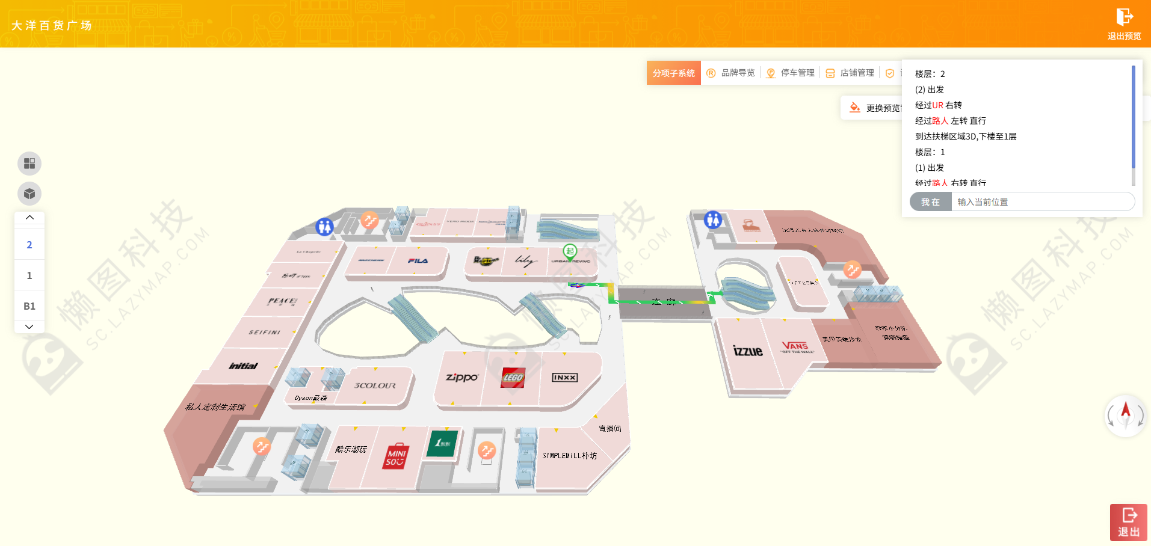This screenshot has width=1151, height=546.
Task: Select the 酷乐潮玩 store
Action: coord(351,449)
